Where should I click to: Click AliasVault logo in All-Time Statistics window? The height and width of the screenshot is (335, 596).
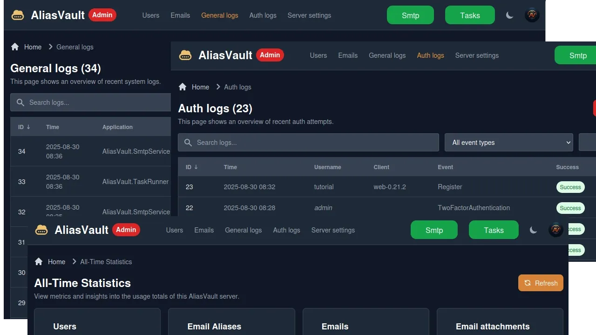[x=41, y=230]
